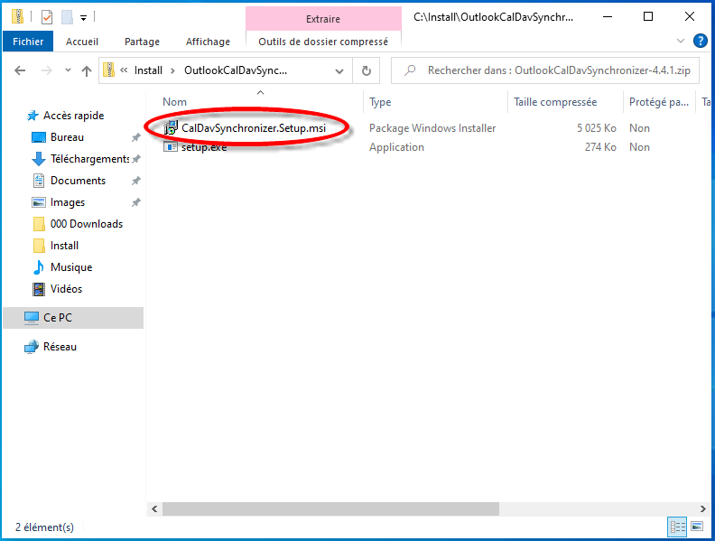715x541 pixels.
Task: Open the Install folder in sidebar
Action: click(64, 246)
